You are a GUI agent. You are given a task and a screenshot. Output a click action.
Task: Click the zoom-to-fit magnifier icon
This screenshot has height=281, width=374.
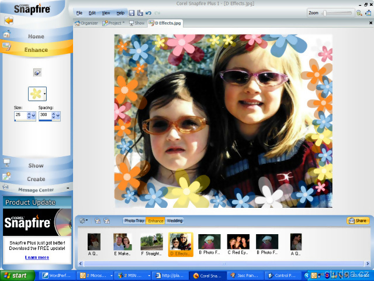click(x=360, y=12)
